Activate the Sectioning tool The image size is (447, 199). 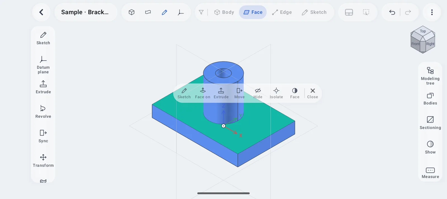coord(430,123)
